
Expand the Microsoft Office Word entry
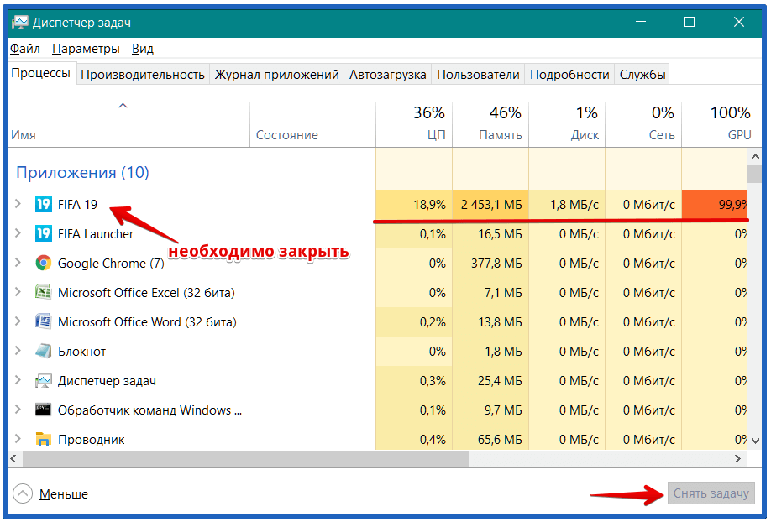[18, 321]
